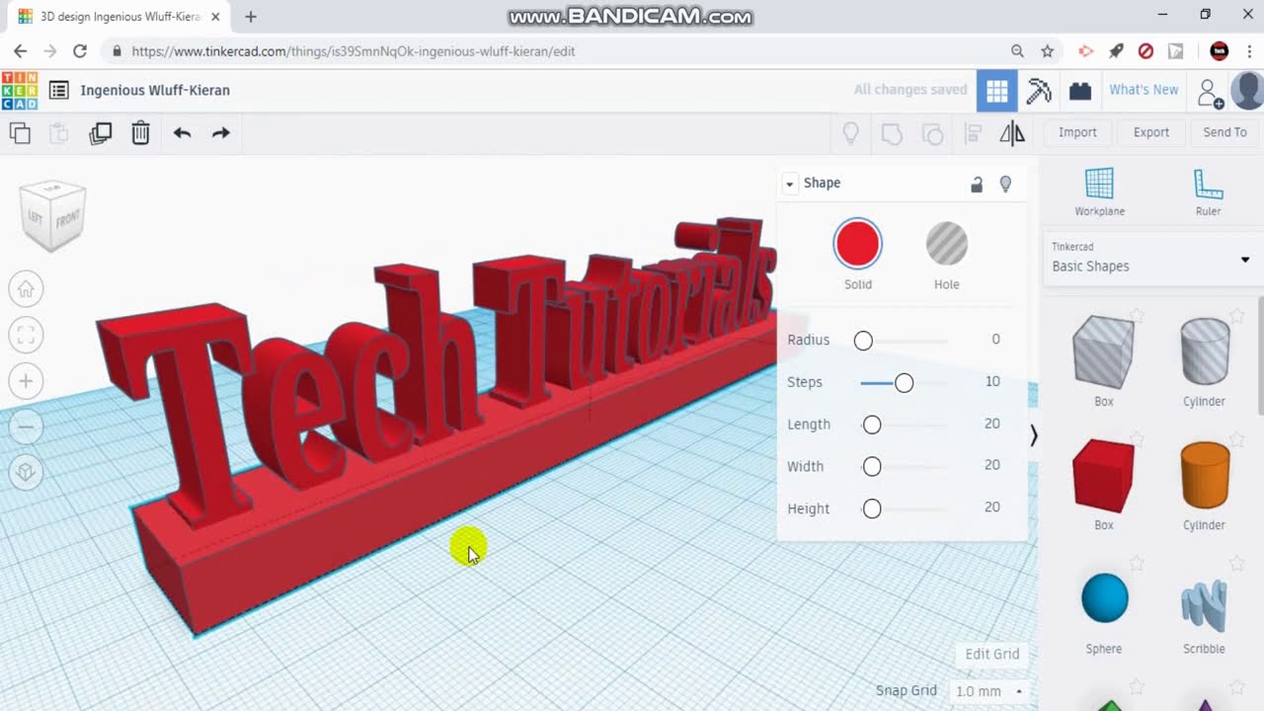Image resolution: width=1264 pixels, height=711 pixels.
Task: Click the Send To button
Action: (x=1224, y=132)
